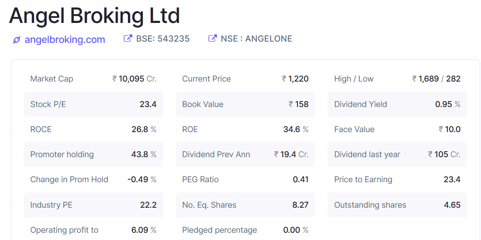Open the BSE: 543235 listing link
The image size is (481, 240).
pos(163,39)
